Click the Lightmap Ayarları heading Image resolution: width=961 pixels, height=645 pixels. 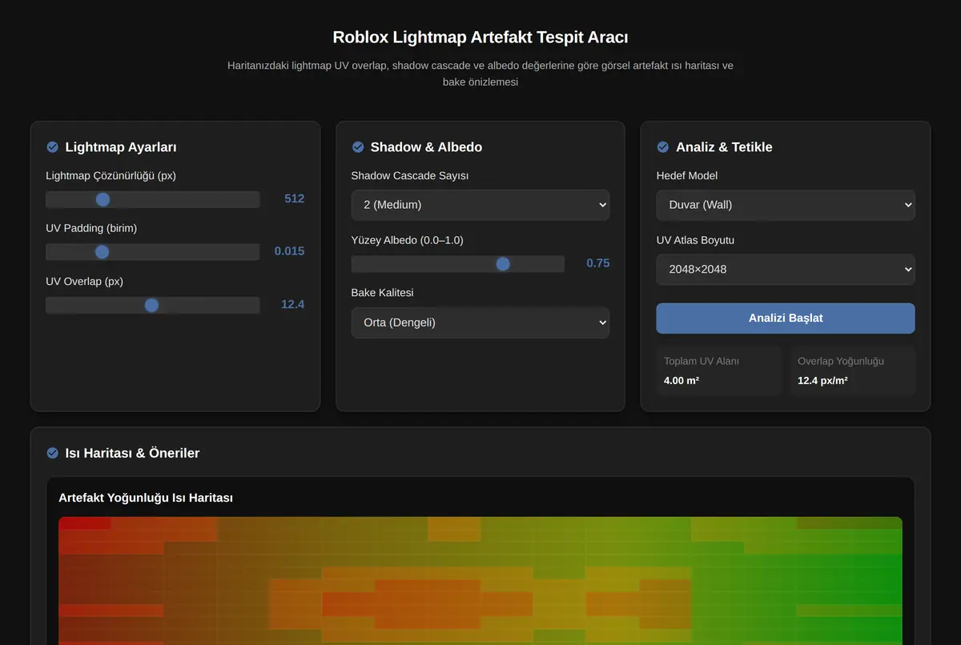(x=121, y=147)
